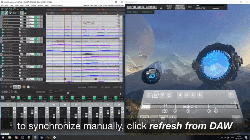This screenshot has width=250, height=140.
Task: Open FX for Wind R mixer strip
Action: coord(18,98)
